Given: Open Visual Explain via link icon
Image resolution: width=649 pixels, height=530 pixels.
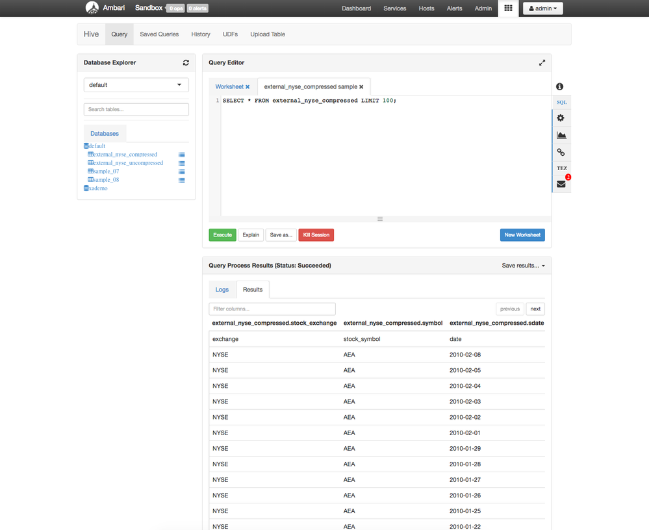Looking at the screenshot, I should (559, 151).
